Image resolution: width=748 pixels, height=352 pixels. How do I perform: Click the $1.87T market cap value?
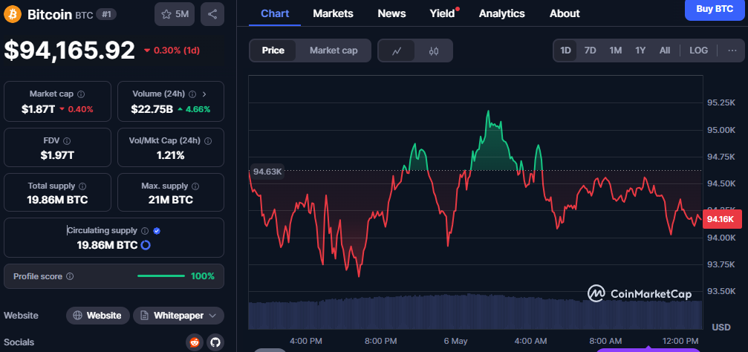coord(38,109)
